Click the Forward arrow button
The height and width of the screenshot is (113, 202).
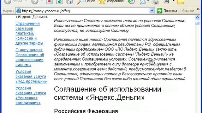tap(35, 2)
